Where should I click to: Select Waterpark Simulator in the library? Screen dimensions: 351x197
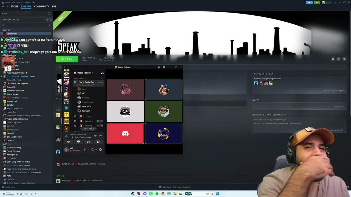(x=26, y=91)
